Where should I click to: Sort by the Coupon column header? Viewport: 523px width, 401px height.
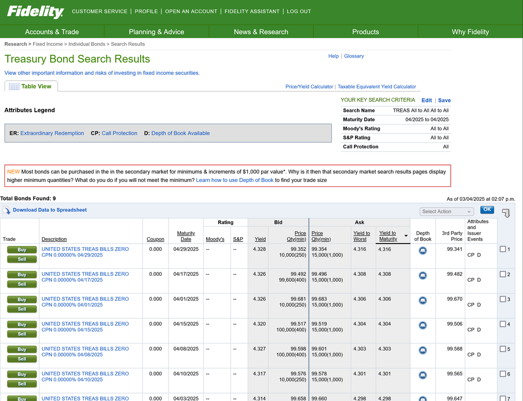pos(155,239)
